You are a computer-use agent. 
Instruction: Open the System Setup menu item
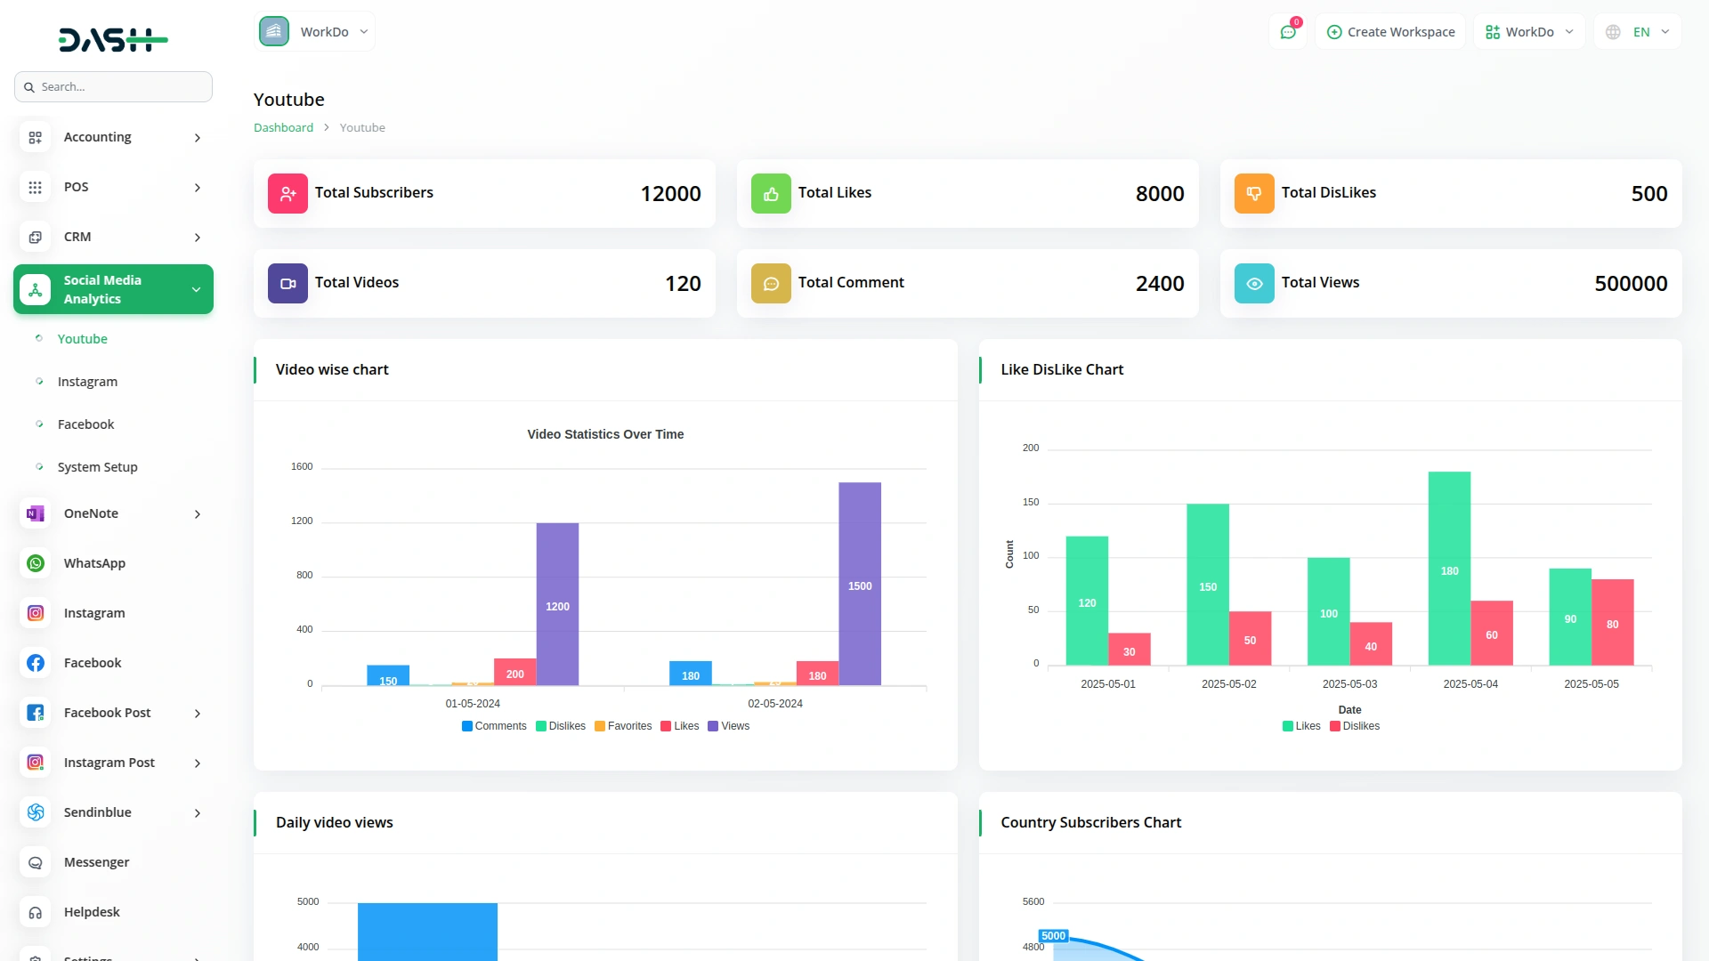[97, 466]
